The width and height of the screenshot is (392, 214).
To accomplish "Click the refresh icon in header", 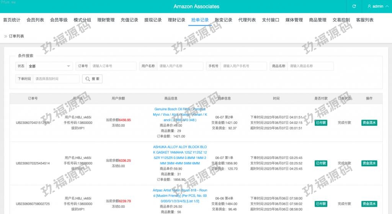I will click(354, 6).
